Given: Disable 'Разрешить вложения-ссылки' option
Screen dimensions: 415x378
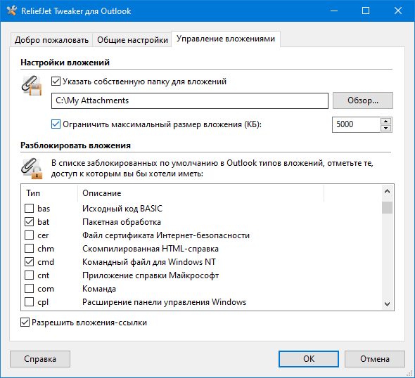Looking at the screenshot, I should pos(25,322).
